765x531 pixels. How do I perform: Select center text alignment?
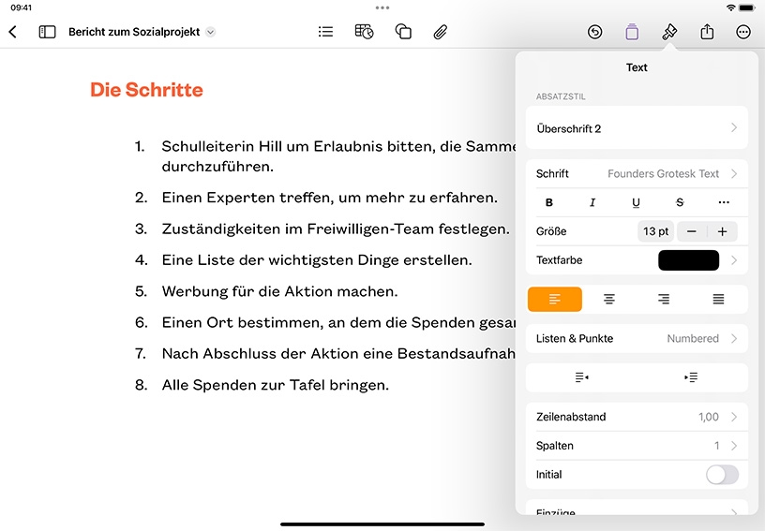coord(608,299)
